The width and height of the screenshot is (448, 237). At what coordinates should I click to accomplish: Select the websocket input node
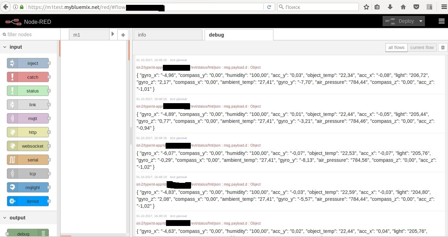[28, 146]
